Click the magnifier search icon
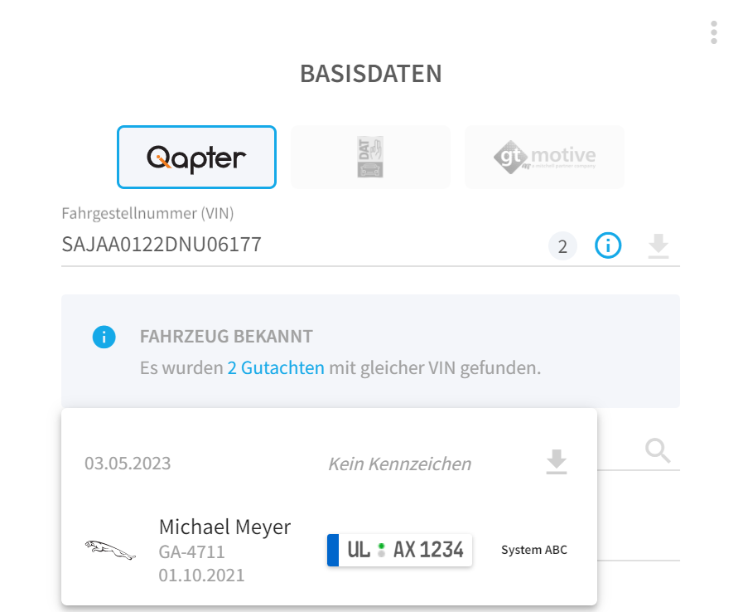 click(x=658, y=450)
